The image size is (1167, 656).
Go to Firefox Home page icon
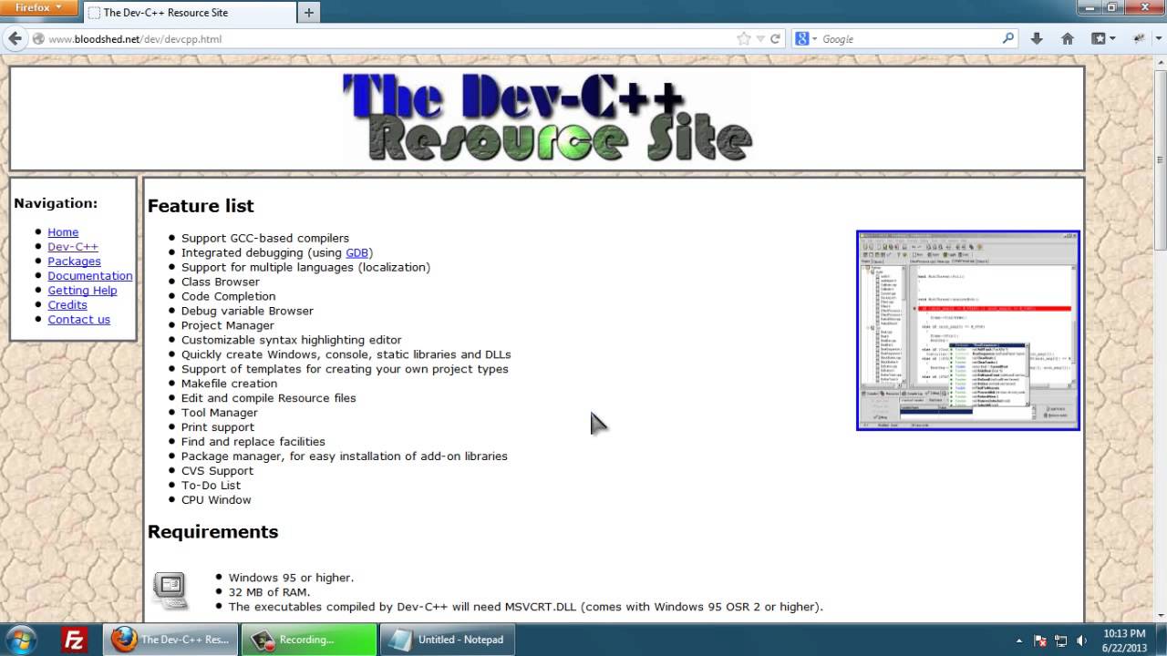[1068, 38]
